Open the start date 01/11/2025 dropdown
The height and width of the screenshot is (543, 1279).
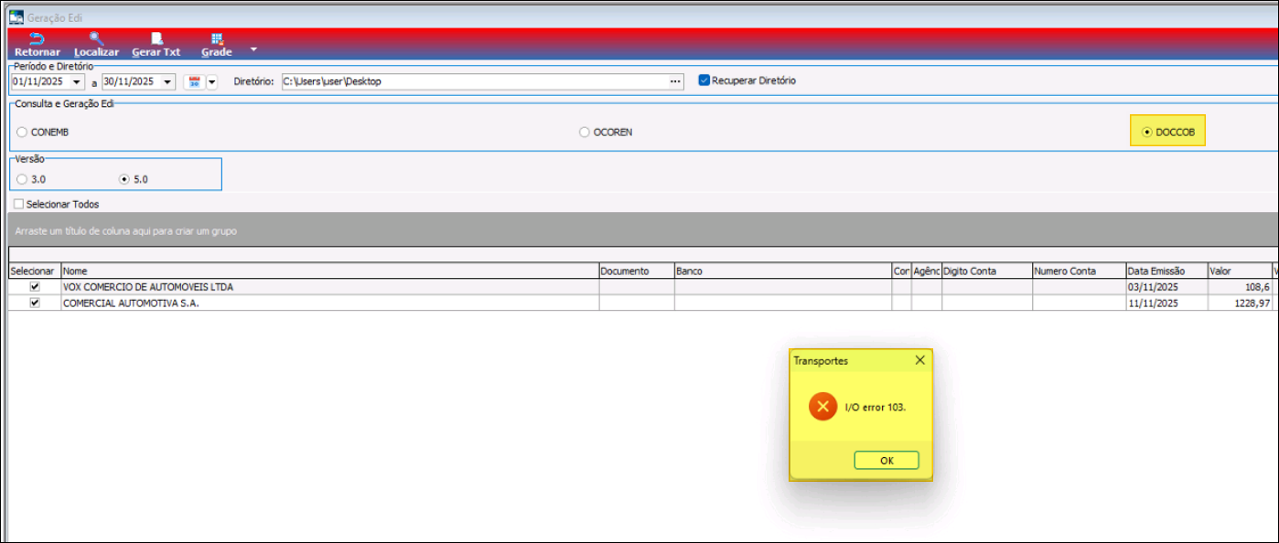[76, 81]
